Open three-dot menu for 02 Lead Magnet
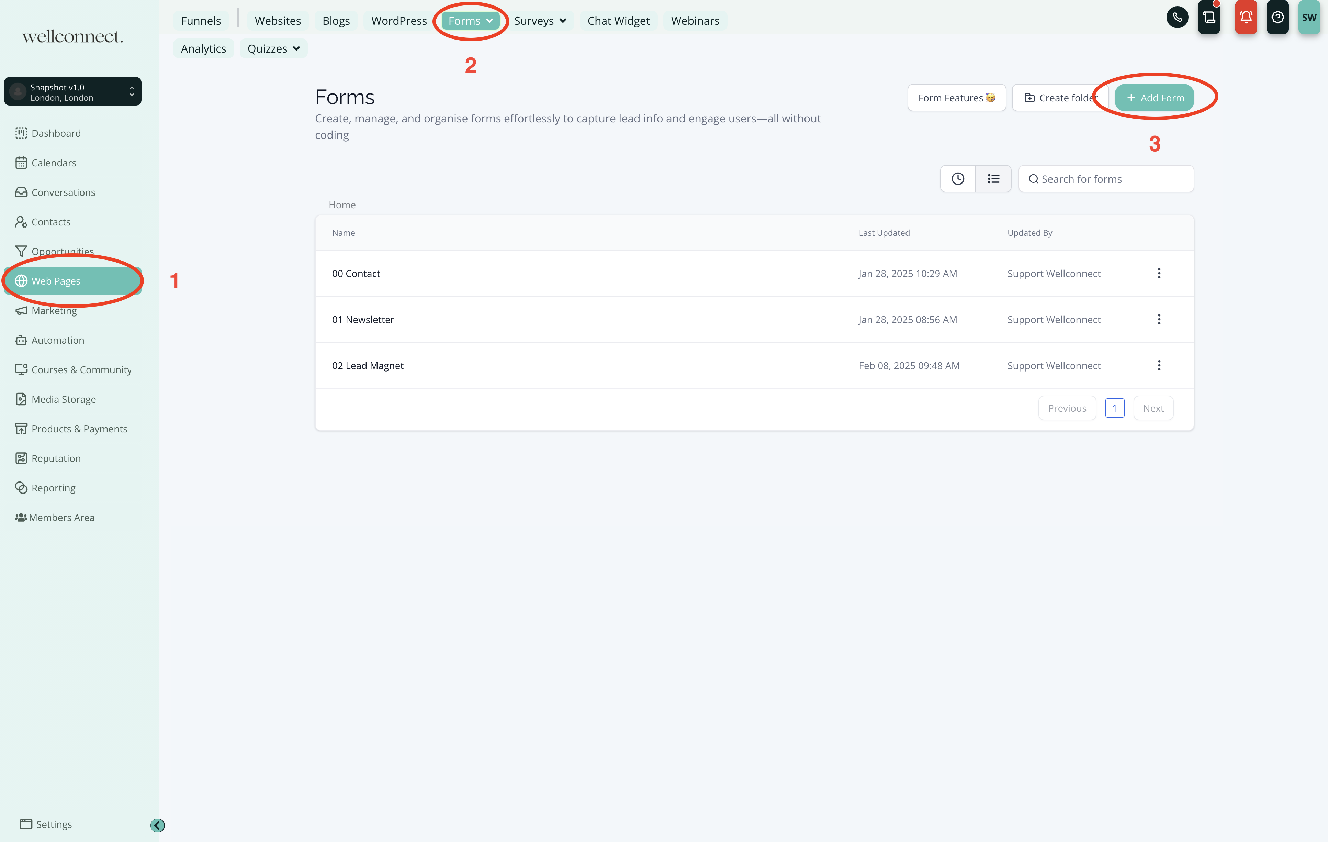 [1159, 366]
